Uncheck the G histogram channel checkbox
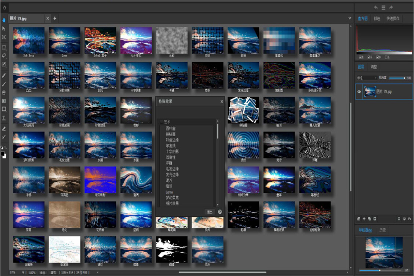Screen dimensions: 414x276 369,57
